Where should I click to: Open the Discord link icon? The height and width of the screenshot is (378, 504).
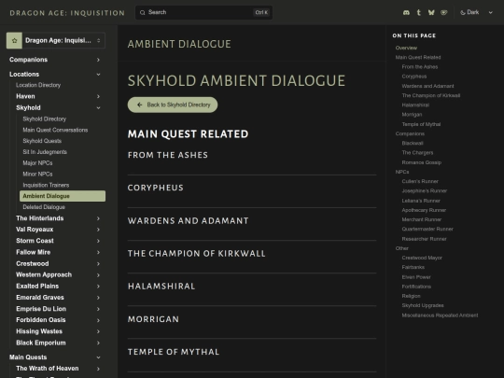click(406, 12)
